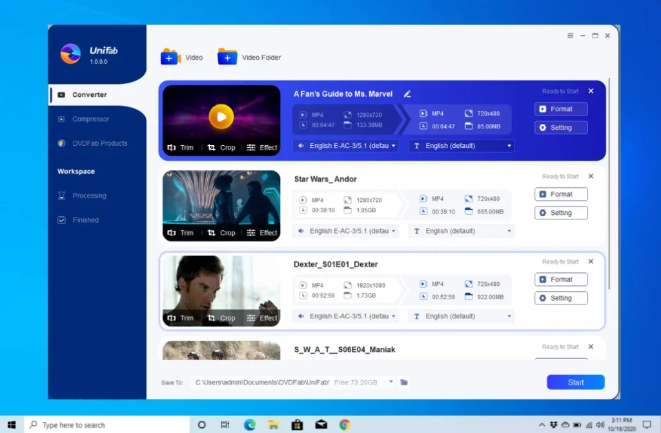
Task: Start the conversion with the Start button
Action: [x=575, y=382]
